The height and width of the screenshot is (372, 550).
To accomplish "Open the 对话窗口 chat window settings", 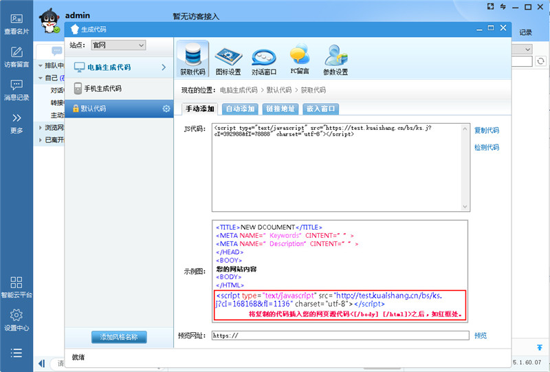I will (x=264, y=58).
